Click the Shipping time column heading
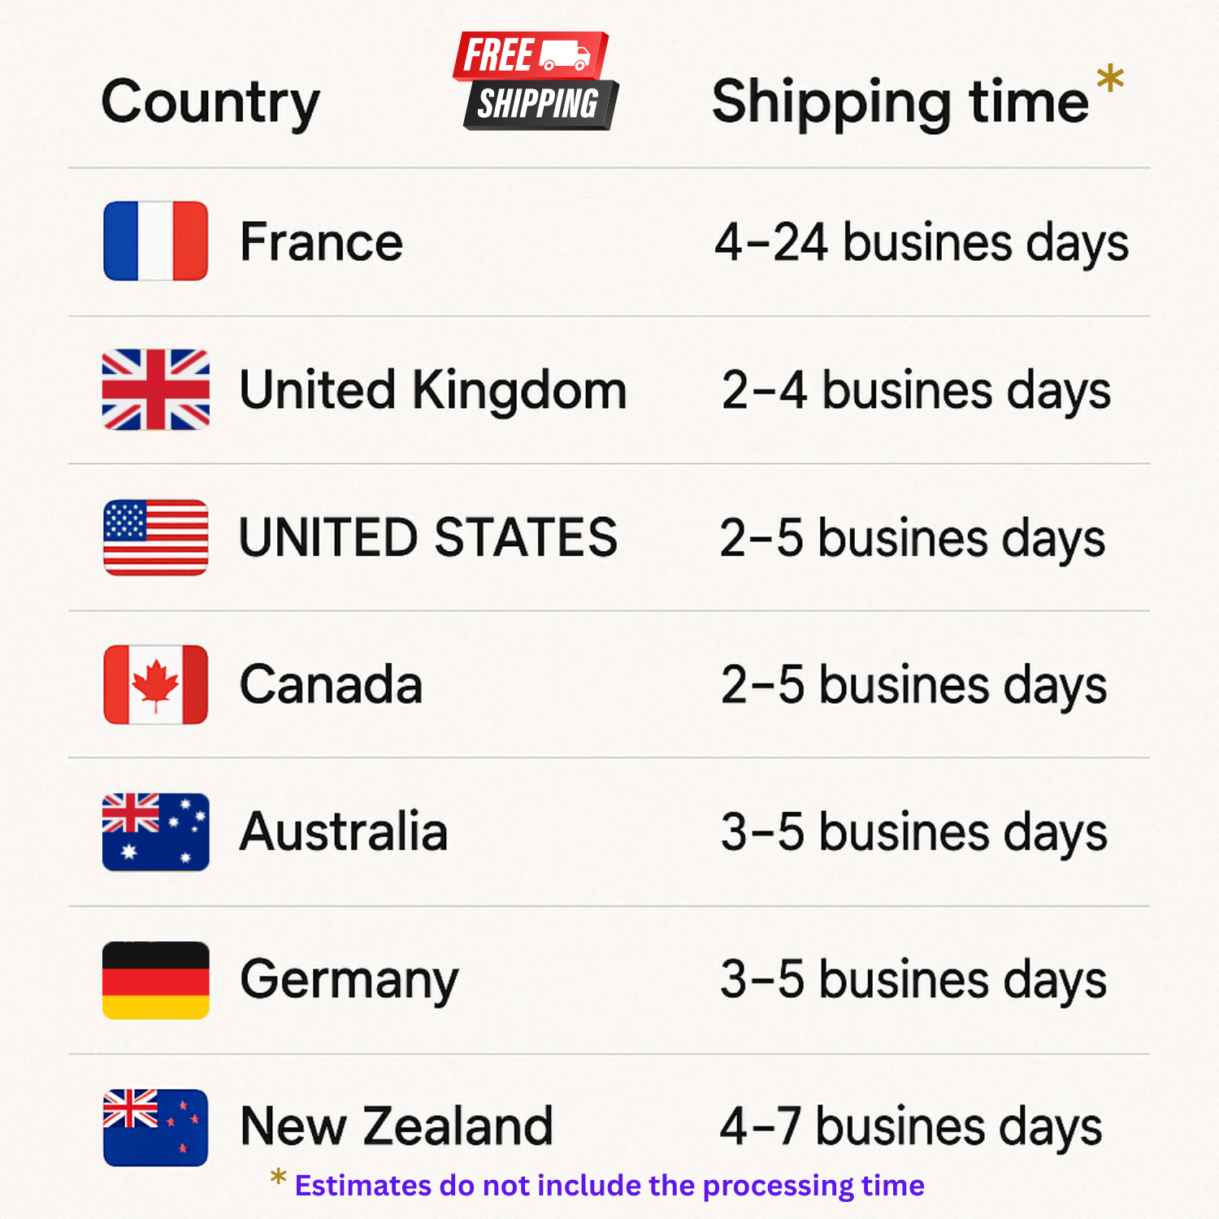This screenshot has height=1219, width=1219. [900, 103]
